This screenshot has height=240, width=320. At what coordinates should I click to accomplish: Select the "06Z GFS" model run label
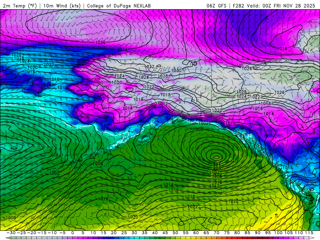(216, 6)
